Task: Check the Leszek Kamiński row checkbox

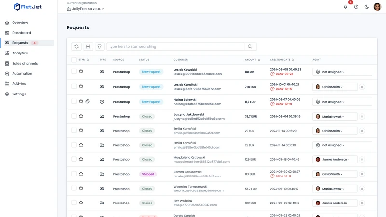Action: [x=74, y=86]
